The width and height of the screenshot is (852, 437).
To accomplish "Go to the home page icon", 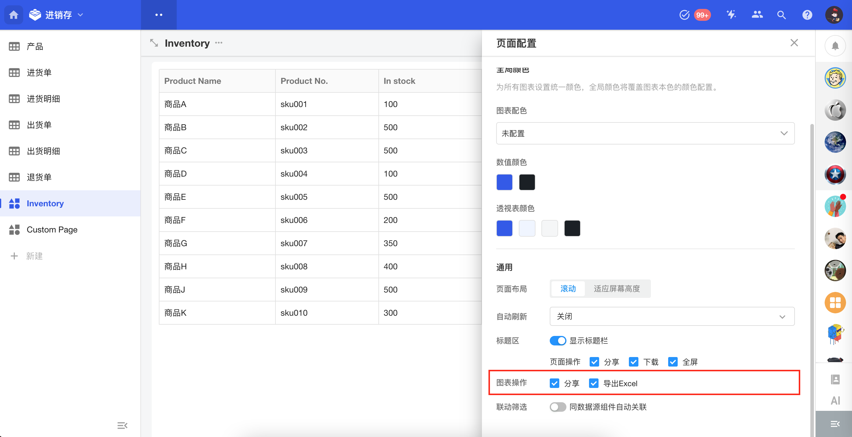I will 14,15.
